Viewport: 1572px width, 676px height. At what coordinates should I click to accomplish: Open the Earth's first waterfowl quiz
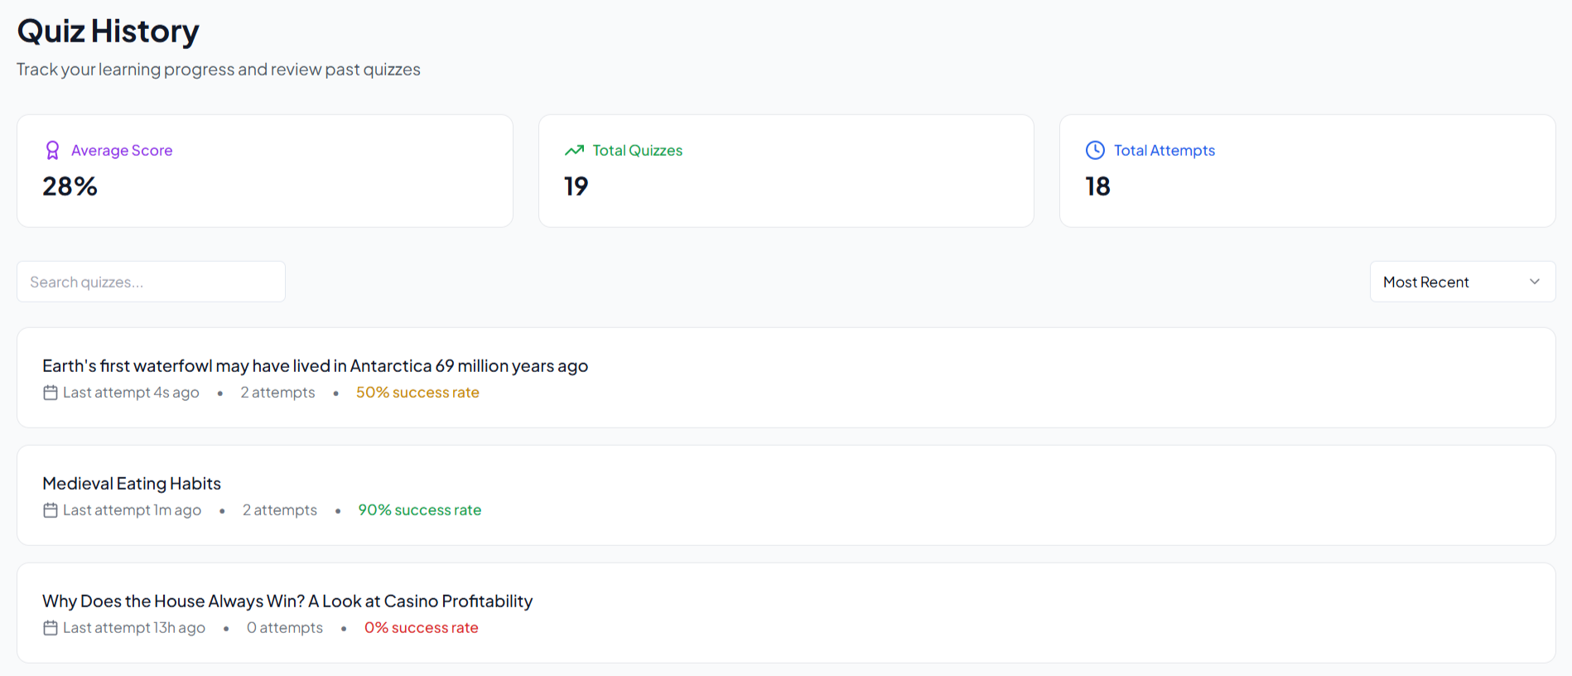(315, 366)
